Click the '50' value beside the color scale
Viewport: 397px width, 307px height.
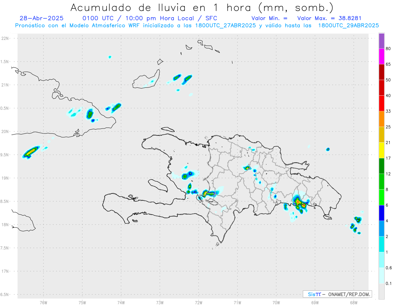point(388,80)
